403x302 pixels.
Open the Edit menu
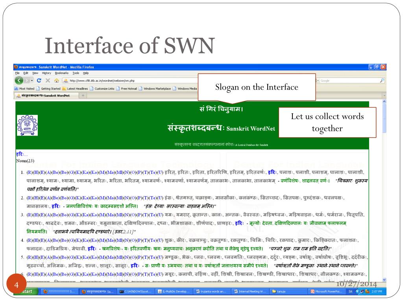[26, 73]
